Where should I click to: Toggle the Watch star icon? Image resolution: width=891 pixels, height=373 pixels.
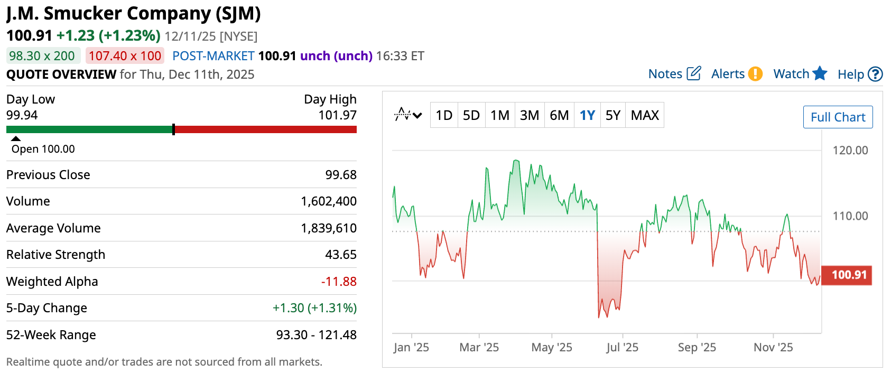coord(820,73)
